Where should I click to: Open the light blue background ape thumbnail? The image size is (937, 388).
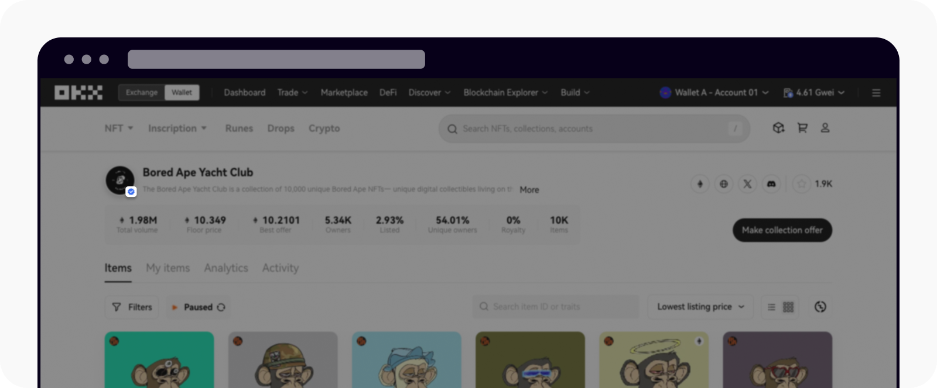pyautogui.click(x=406, y=360)
